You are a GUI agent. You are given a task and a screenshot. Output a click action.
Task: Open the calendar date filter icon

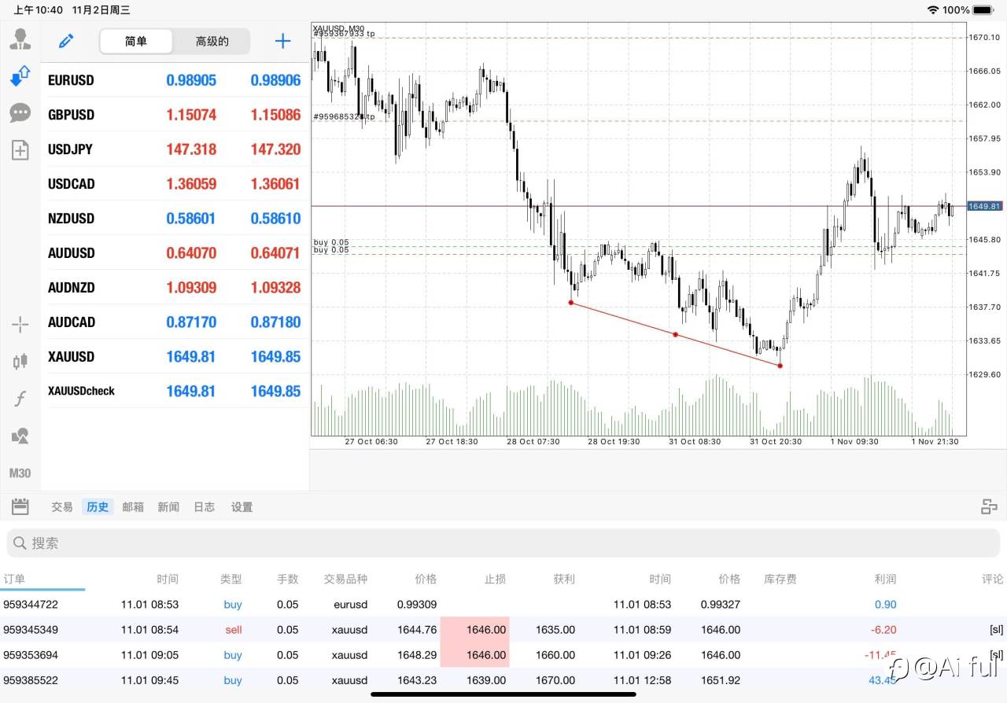(x=20, y=507)
